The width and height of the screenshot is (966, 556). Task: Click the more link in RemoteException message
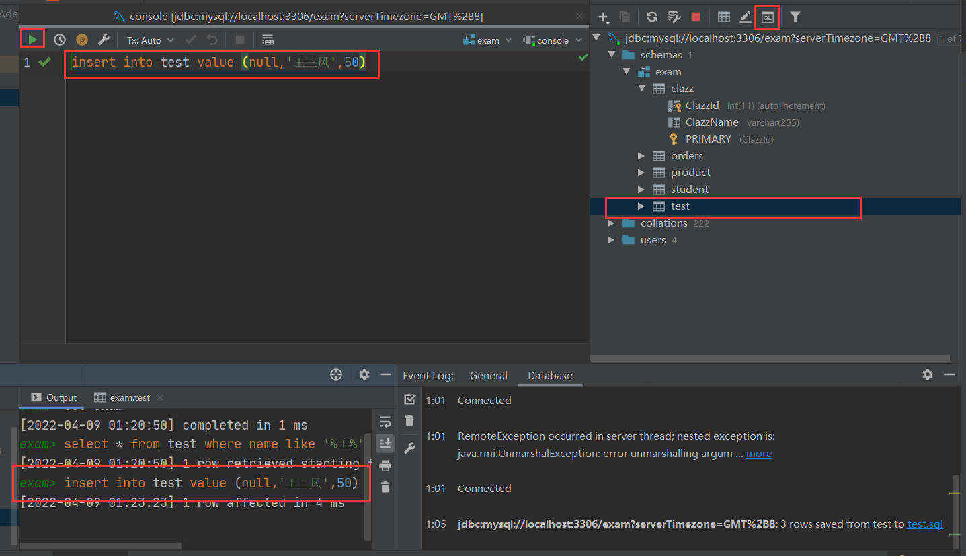(759, 453)
